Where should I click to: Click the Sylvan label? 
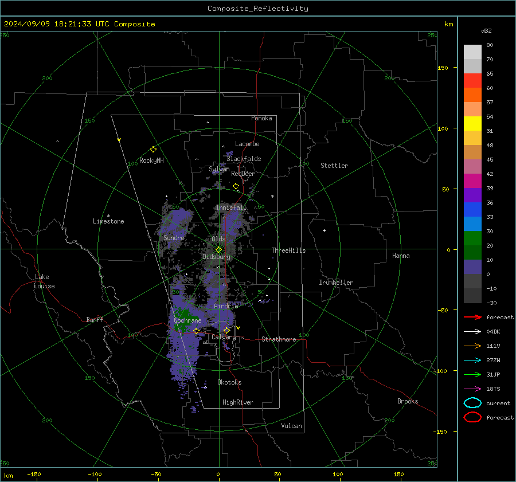click(x=219, y=169)
